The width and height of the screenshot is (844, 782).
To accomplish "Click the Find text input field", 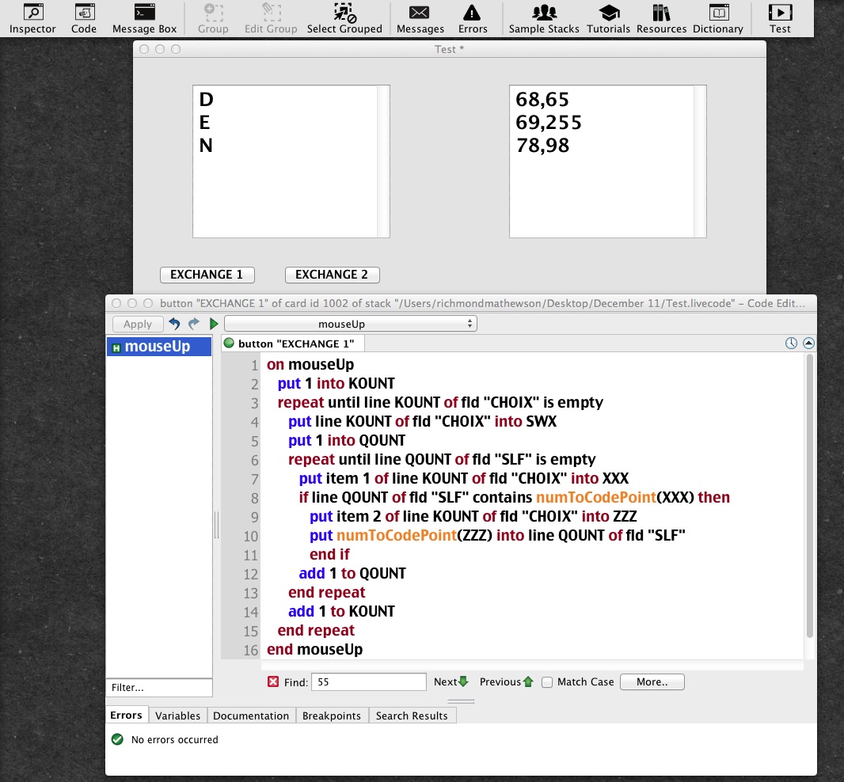I will coord(369,682).
